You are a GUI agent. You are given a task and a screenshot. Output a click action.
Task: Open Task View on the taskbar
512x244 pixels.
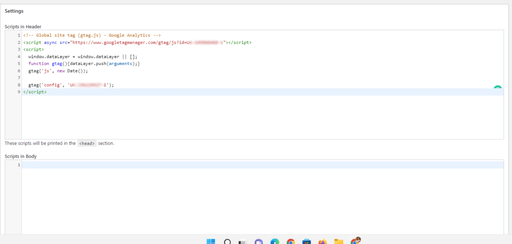click(242, 242)
